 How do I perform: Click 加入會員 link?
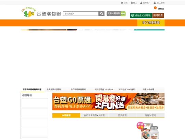(161, 3)
